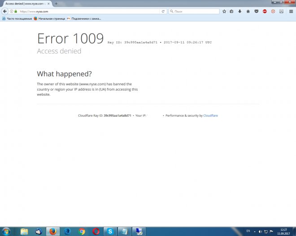Open the Cloudflare link in footer

210,115
